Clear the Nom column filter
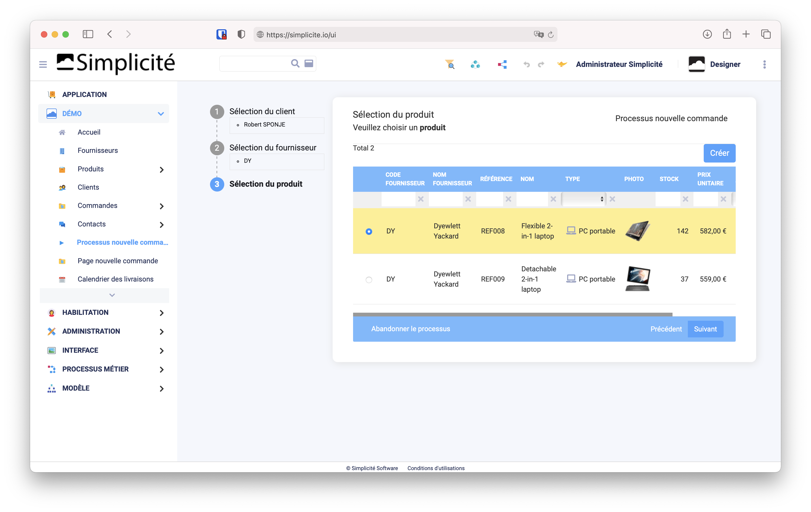 [553, 199]
